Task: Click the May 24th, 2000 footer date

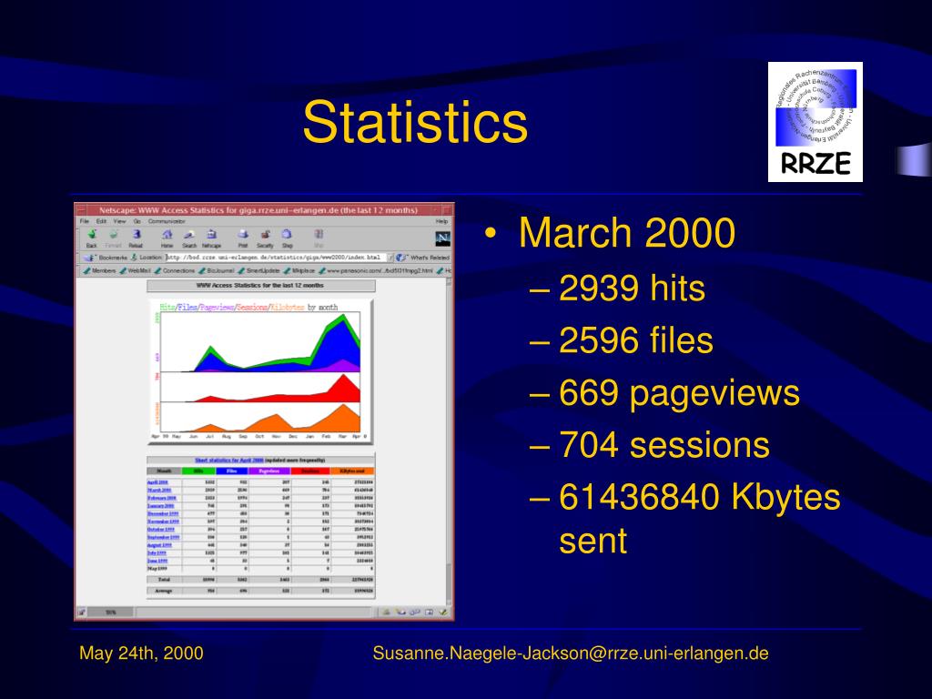Action: [141, 653]
